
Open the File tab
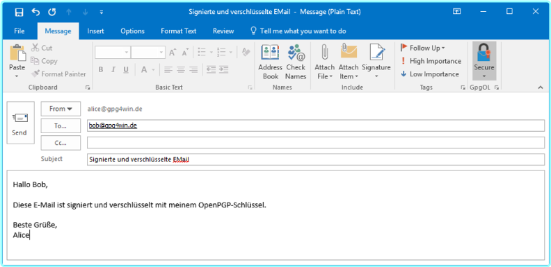(19, 31)
